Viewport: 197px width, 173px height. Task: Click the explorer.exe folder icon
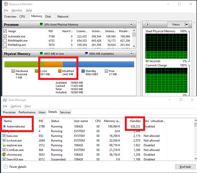[x=5, y=145]
